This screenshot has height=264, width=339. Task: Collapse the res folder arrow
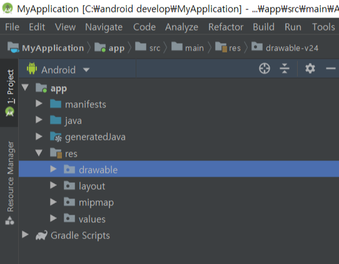(39, 153)
